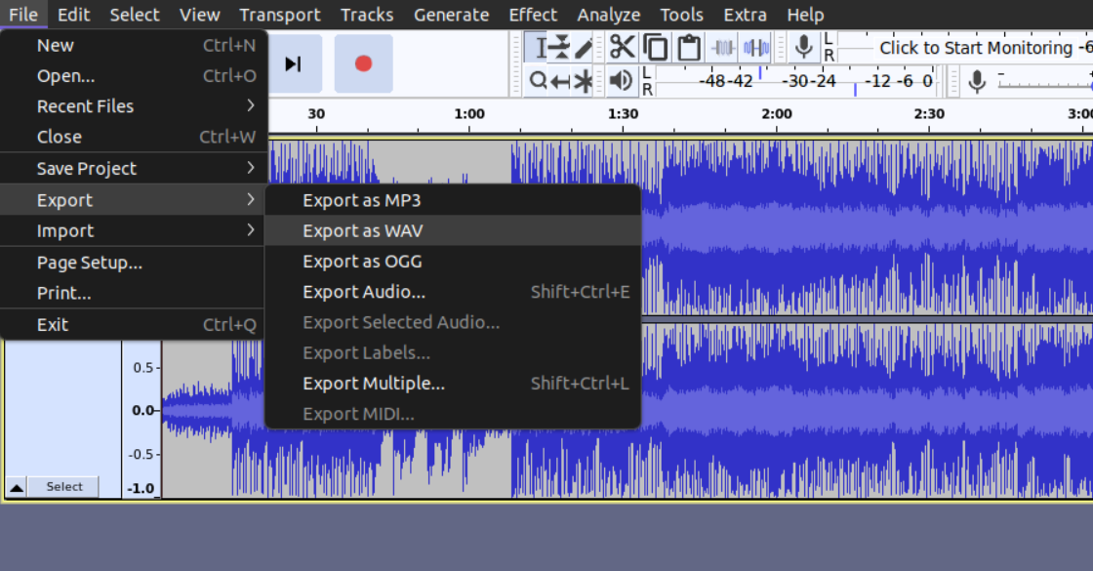Open the Transport menu
The height and width of the screenshot is (571, 1093).
tap(279, 15)
